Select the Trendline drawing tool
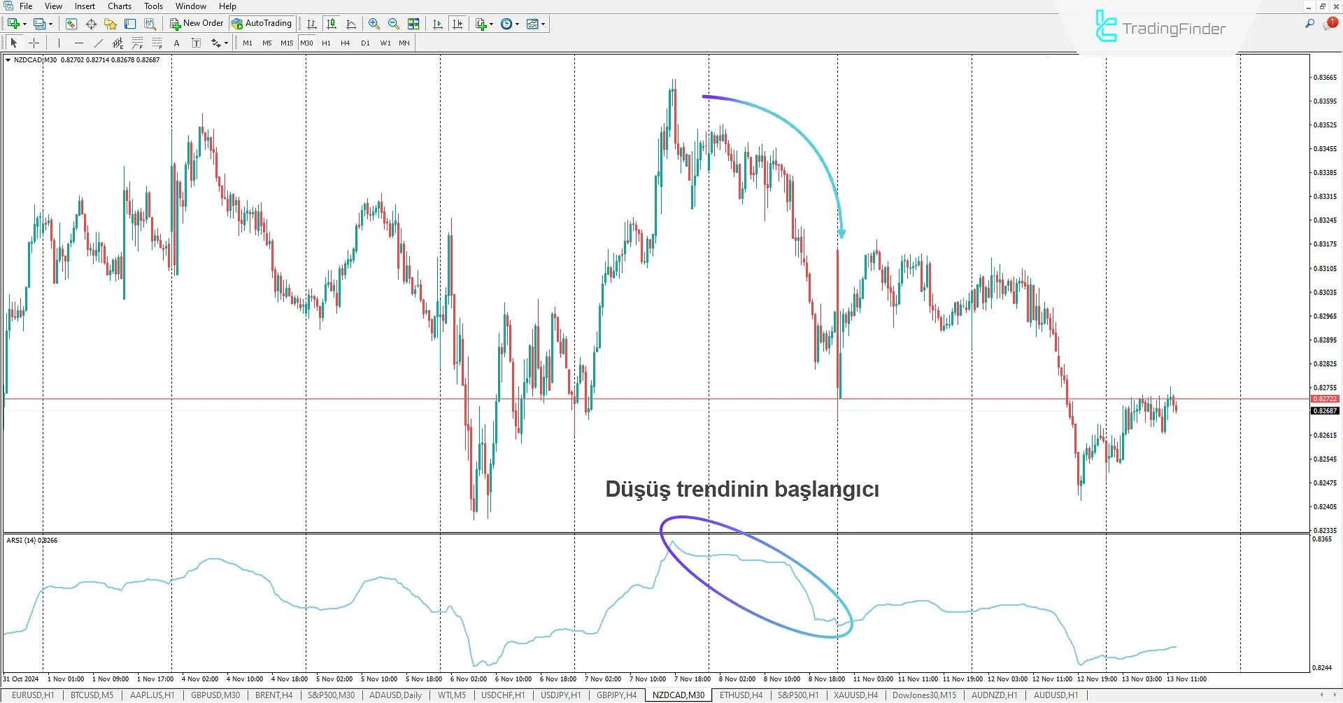This screenshot has height=703, width=1343. click(99, 43)
